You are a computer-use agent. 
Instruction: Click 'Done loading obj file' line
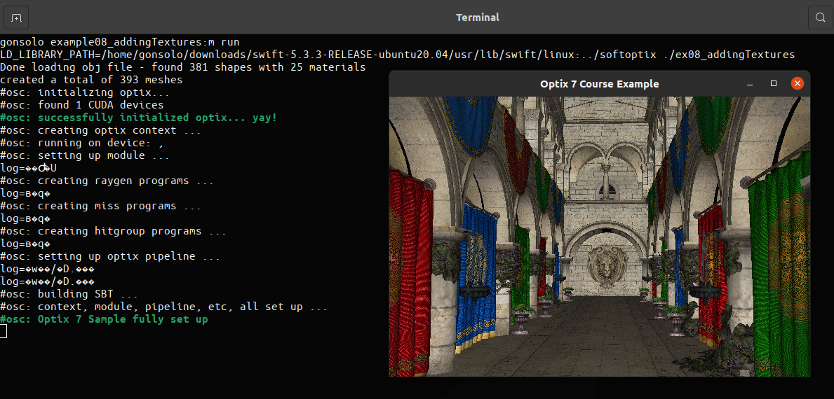pyautogui.click(x=182, y=67)
